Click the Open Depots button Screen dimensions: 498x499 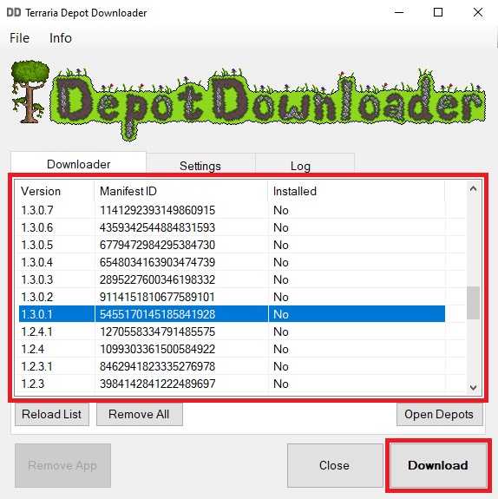click(x=439, y=414)
